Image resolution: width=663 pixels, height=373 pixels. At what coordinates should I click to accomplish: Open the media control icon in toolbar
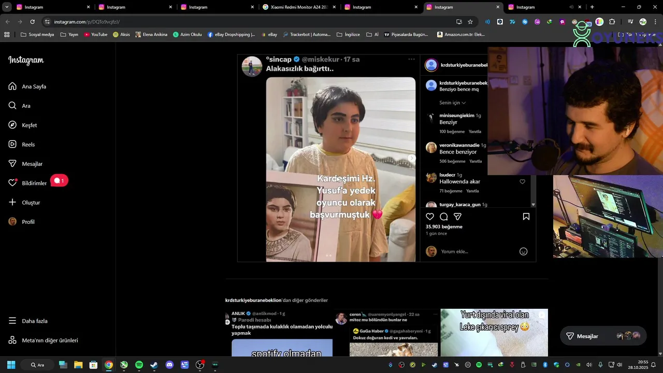[630, 22]
